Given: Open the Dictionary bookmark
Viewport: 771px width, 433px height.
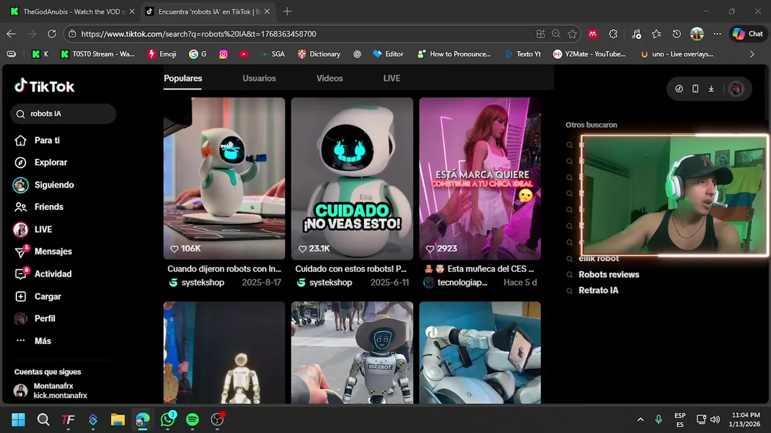Looking at the screenshot, I should (x=319, y=54).
